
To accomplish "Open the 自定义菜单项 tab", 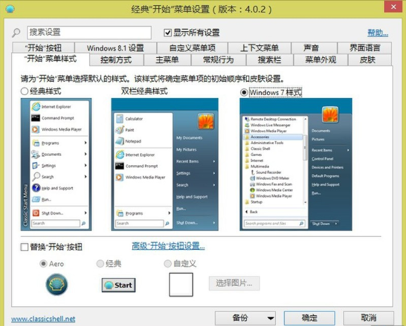I will [x=192, y=48].
